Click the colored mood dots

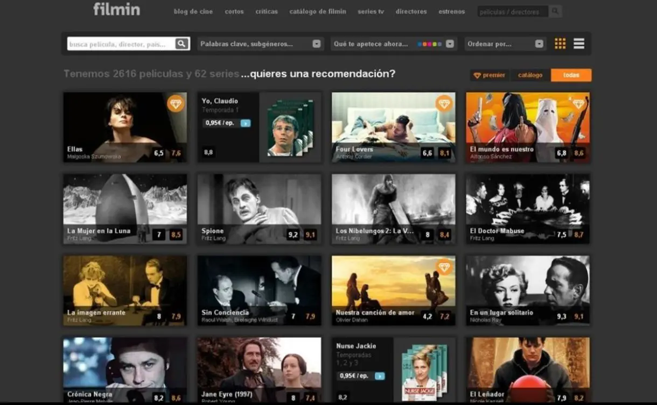pos(430,44)
